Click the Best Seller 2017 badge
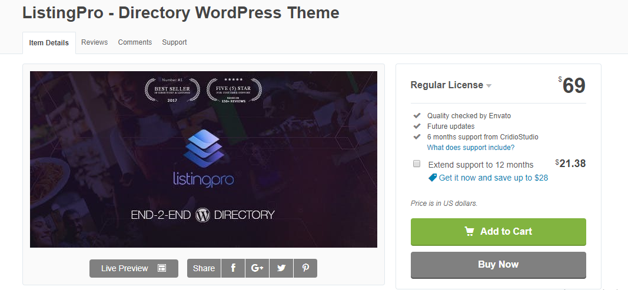628x290 pixels. [x=172, y=90]
